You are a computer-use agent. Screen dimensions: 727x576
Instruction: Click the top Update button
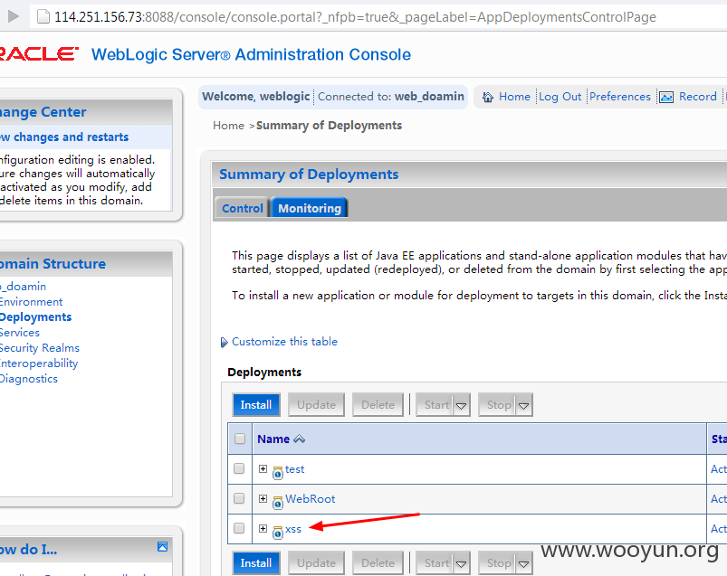click(316, 405)
